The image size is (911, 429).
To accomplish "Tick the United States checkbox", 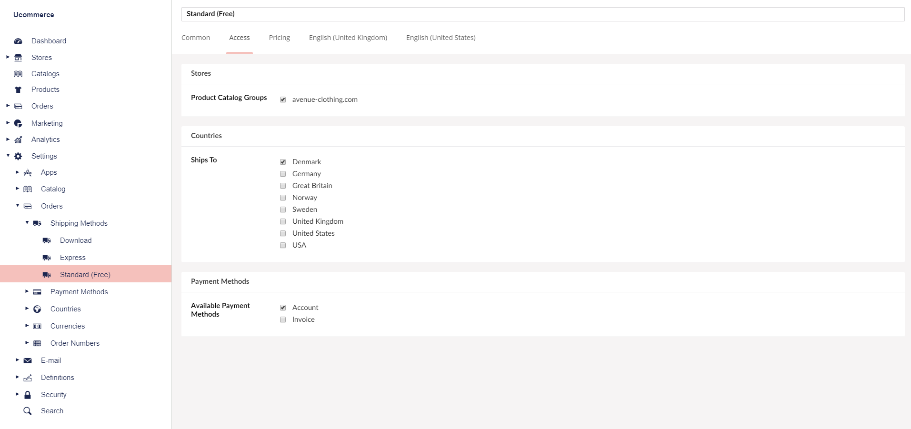I will [x=283, y=233].
